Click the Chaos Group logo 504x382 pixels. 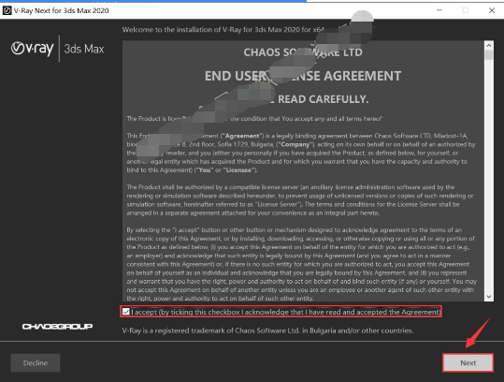tap(57, 327)
